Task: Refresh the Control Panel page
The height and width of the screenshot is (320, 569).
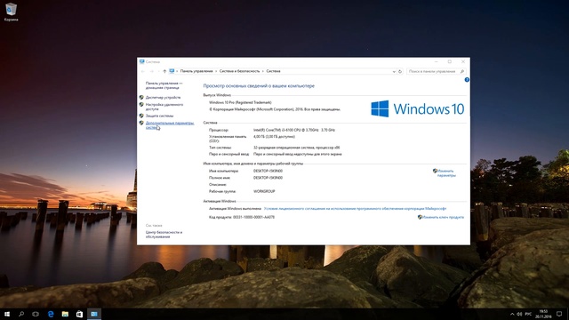Action: click(400, 71)
